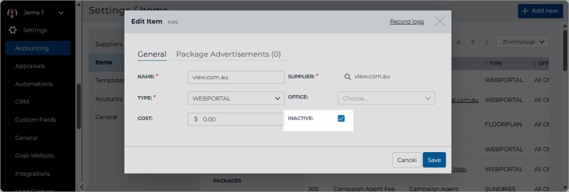Open Accounting in the sidebar
Image resolution: width=569 pixels, height=192 pixels.
click(38, 48)
